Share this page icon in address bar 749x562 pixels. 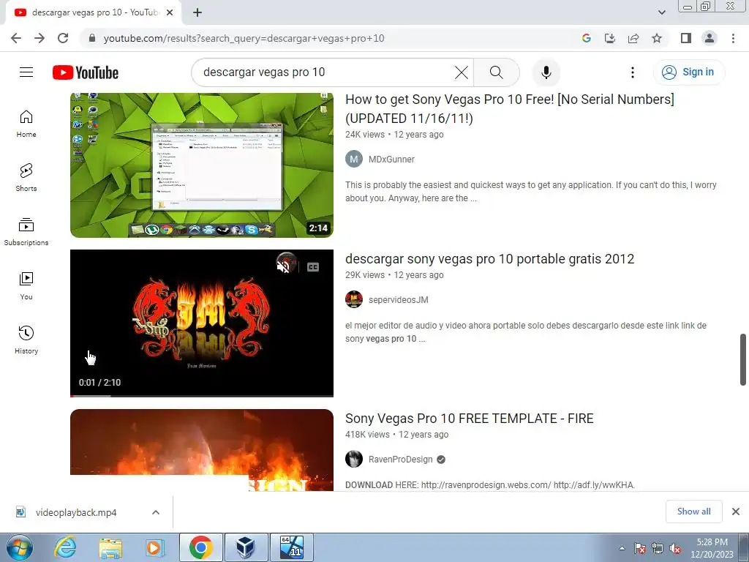click(633, 38)
